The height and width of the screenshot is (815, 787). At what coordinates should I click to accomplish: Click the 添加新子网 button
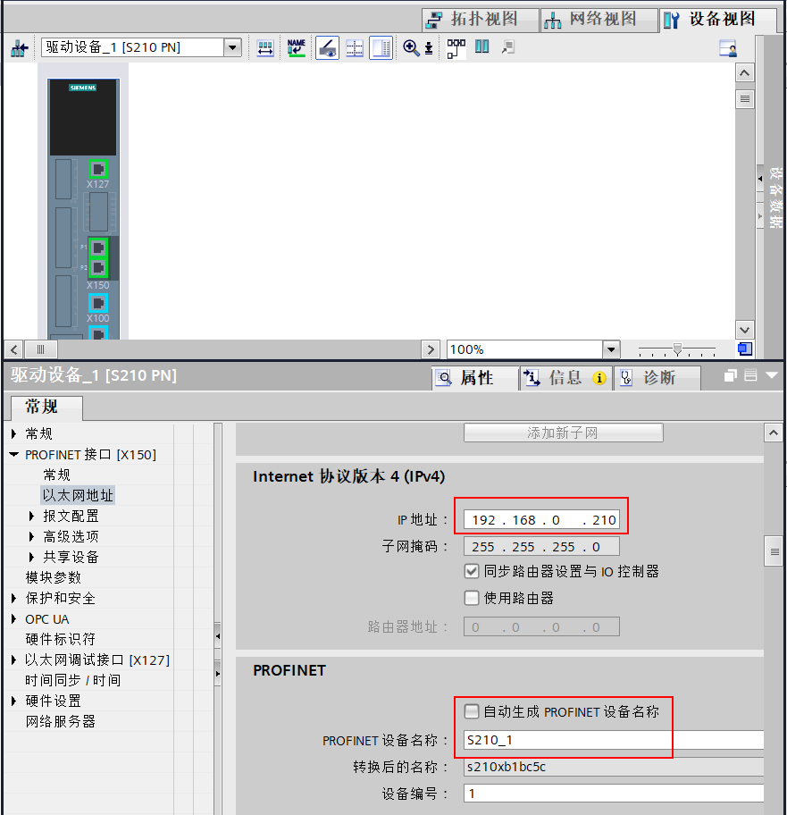click(563, 433)
